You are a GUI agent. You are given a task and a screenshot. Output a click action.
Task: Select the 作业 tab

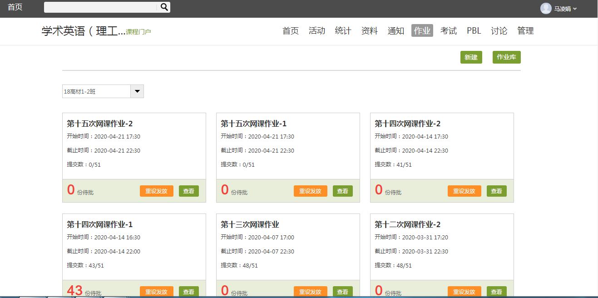[422, 30]
